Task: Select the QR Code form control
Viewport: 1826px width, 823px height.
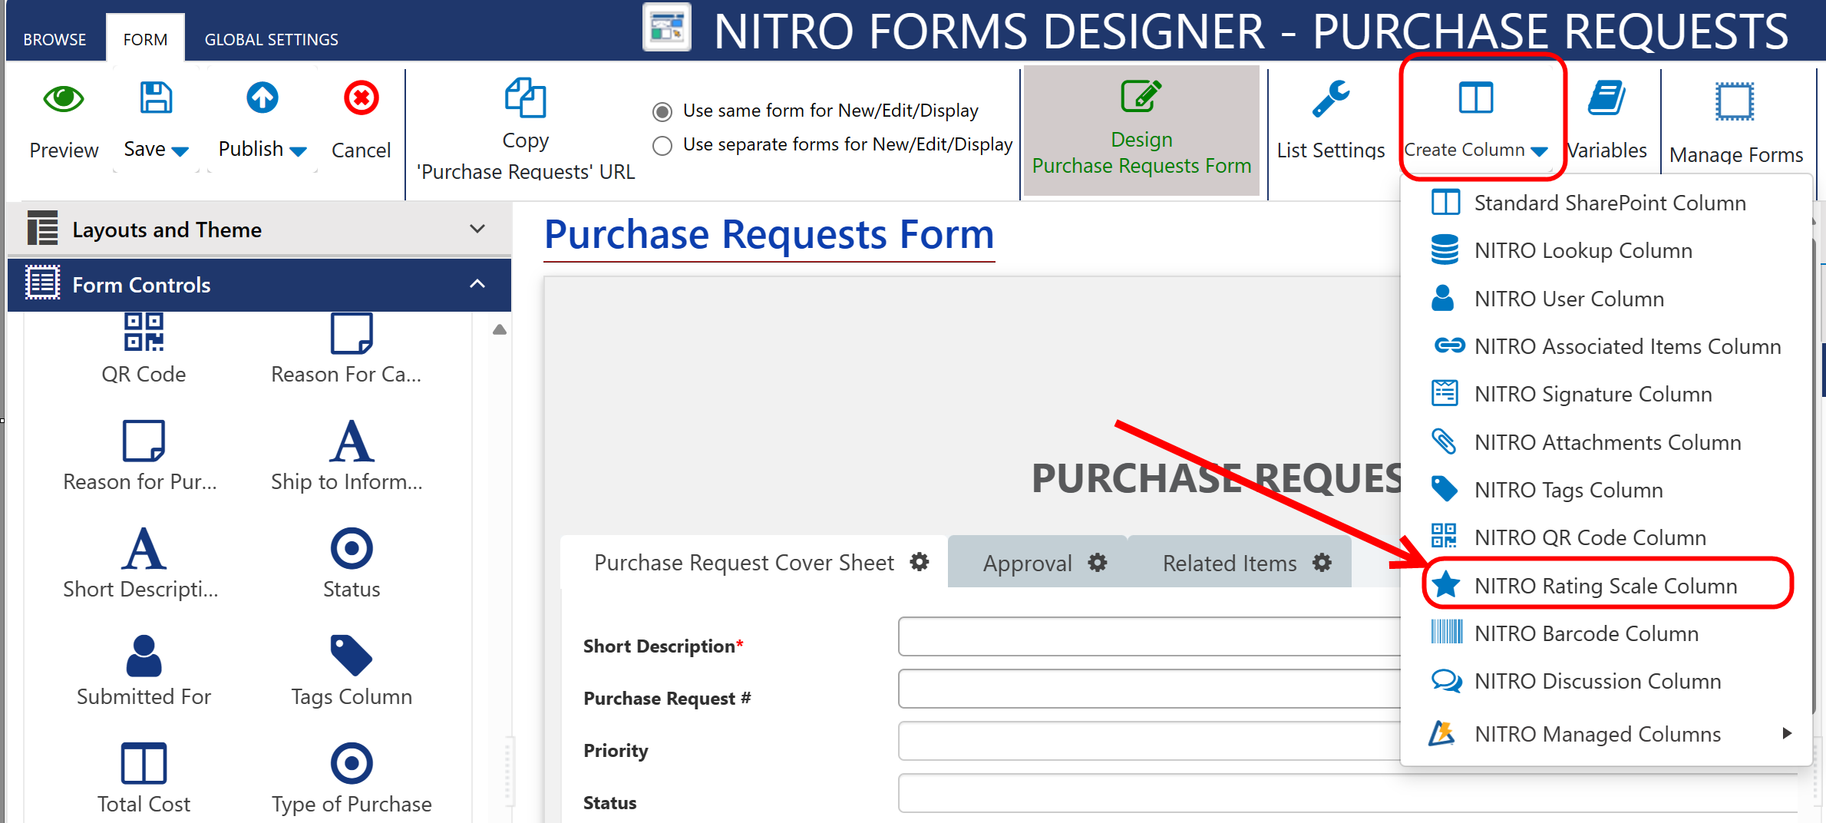Action: point(144,348)
